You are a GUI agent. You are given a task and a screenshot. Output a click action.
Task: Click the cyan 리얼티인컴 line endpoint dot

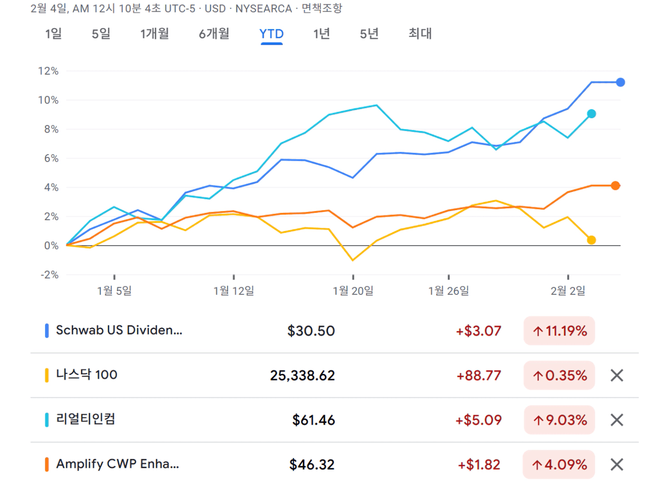[x=591, y=114]
